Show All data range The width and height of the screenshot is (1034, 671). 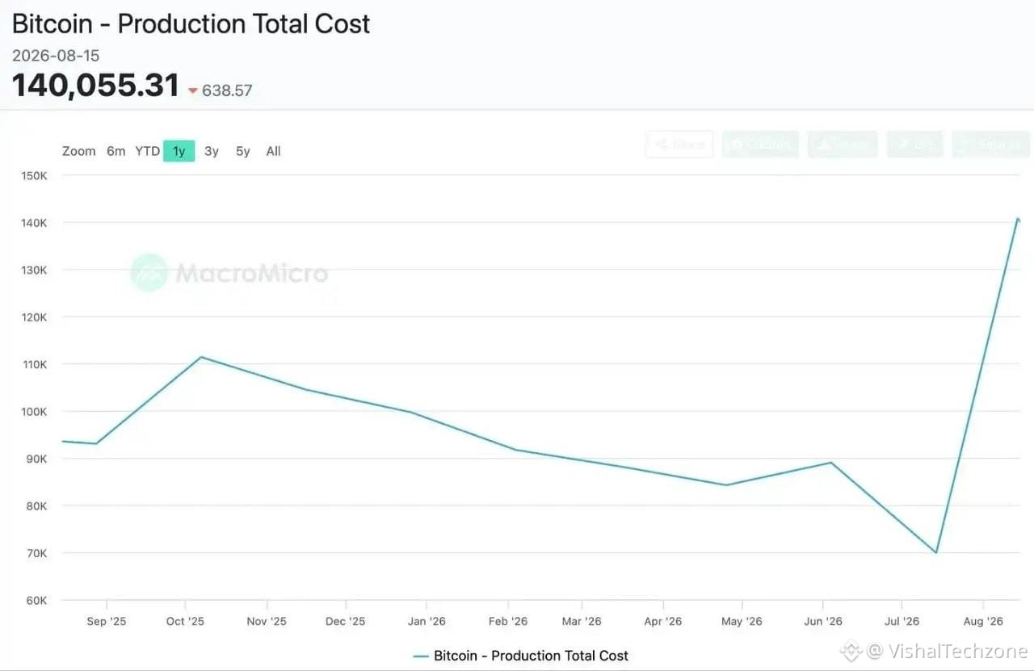[273, 151]
